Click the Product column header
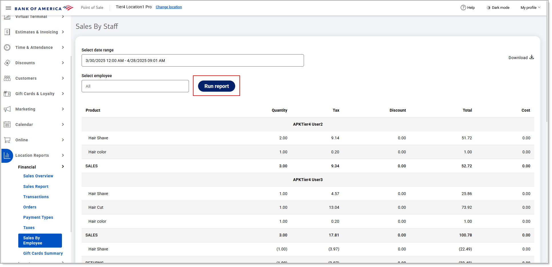This screenshot has height=267, width=552. click(x=93, y=110)
